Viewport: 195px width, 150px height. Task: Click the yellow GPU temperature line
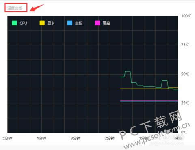click(x=149, y=89)
